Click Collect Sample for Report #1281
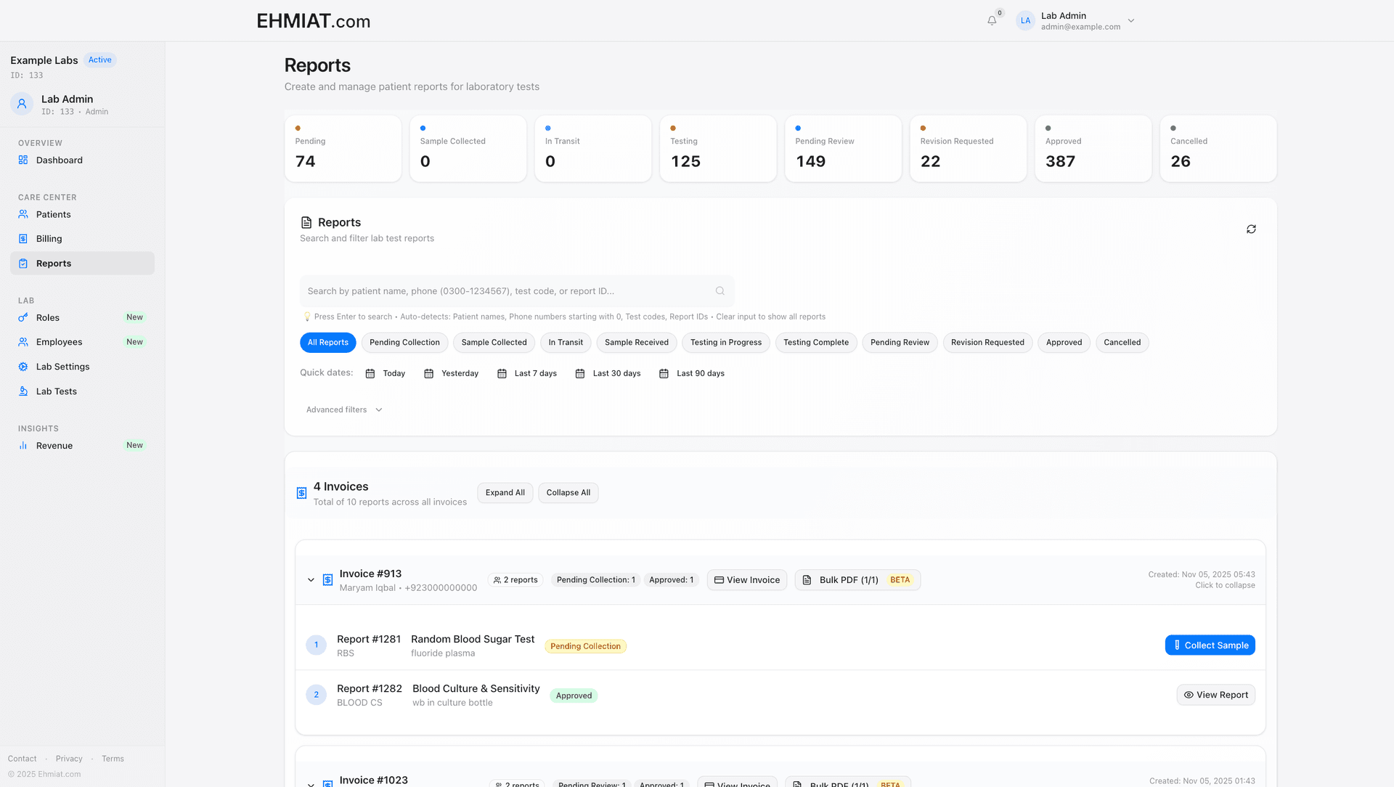Viewport: 1394px width, 787px height. click(1210, 645)
